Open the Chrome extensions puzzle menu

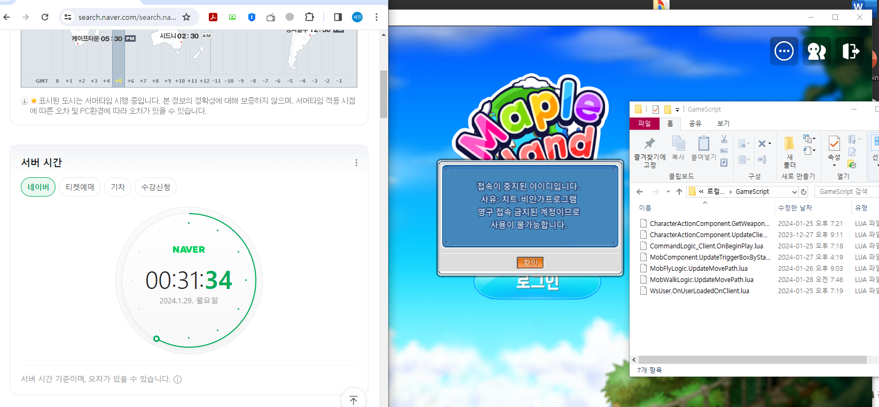[309, 17]
